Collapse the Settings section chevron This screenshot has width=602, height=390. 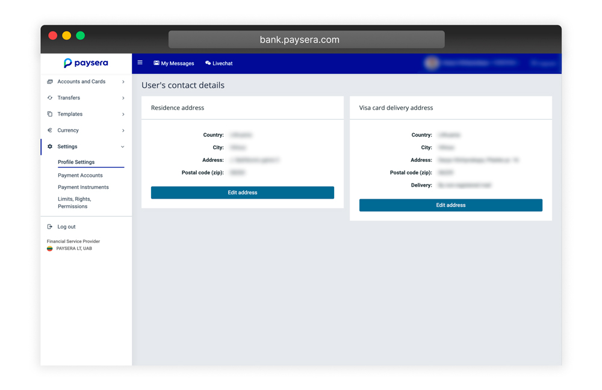[123, 147]
